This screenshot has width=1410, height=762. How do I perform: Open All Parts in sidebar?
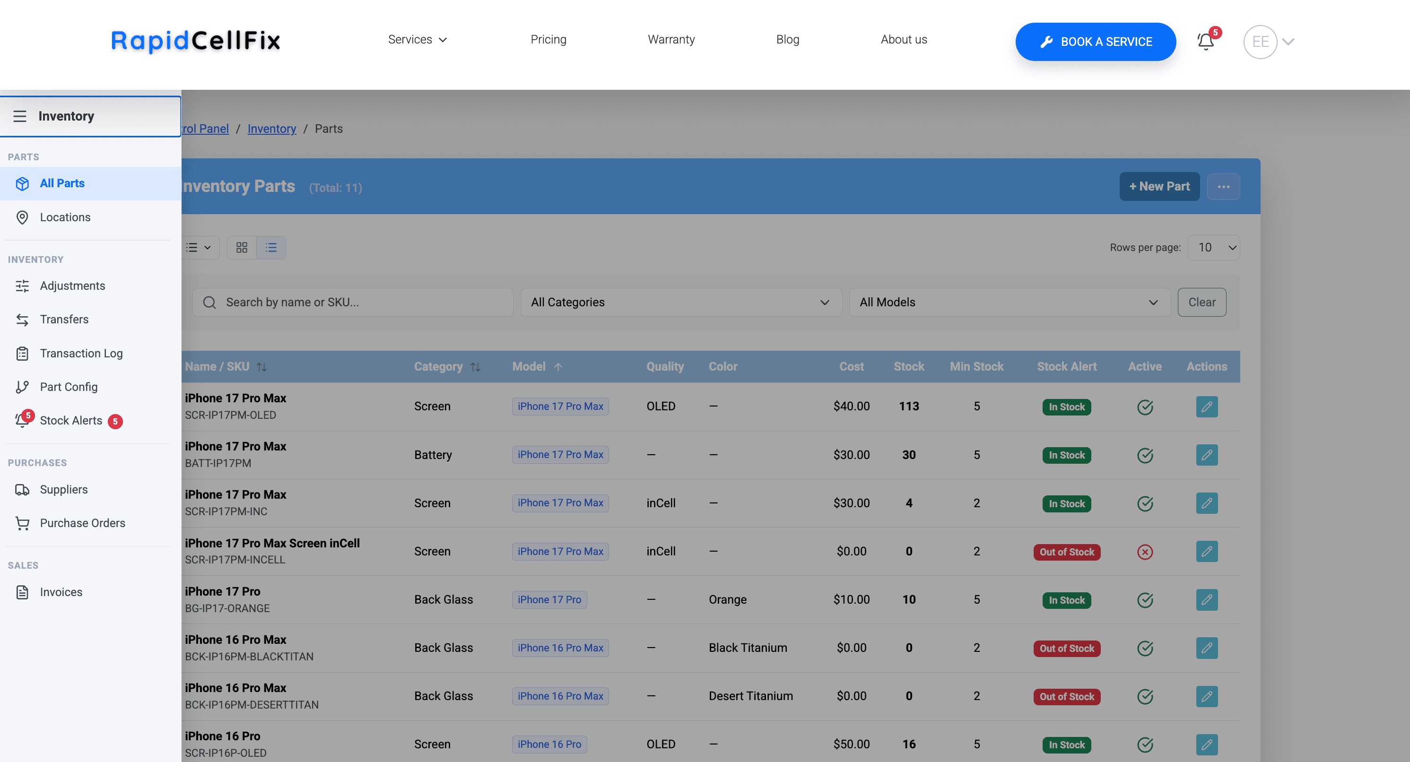(90, 183)
